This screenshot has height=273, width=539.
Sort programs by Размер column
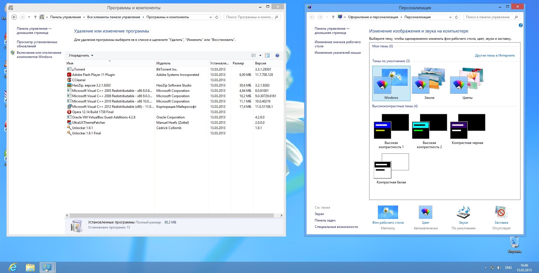click(242, 63)
